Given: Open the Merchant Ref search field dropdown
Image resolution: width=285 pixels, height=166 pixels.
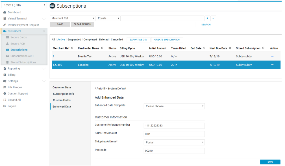Looking at the screenshot, I should point(73,18).
